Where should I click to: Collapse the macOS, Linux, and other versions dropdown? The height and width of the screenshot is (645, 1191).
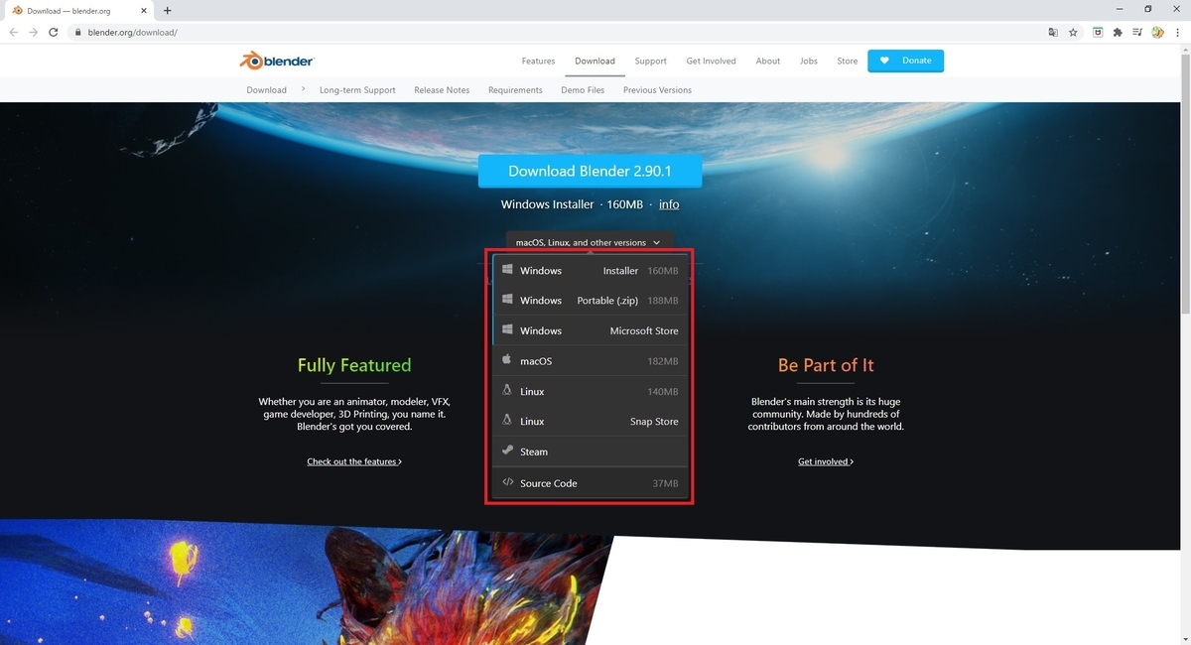pos(589,242)
